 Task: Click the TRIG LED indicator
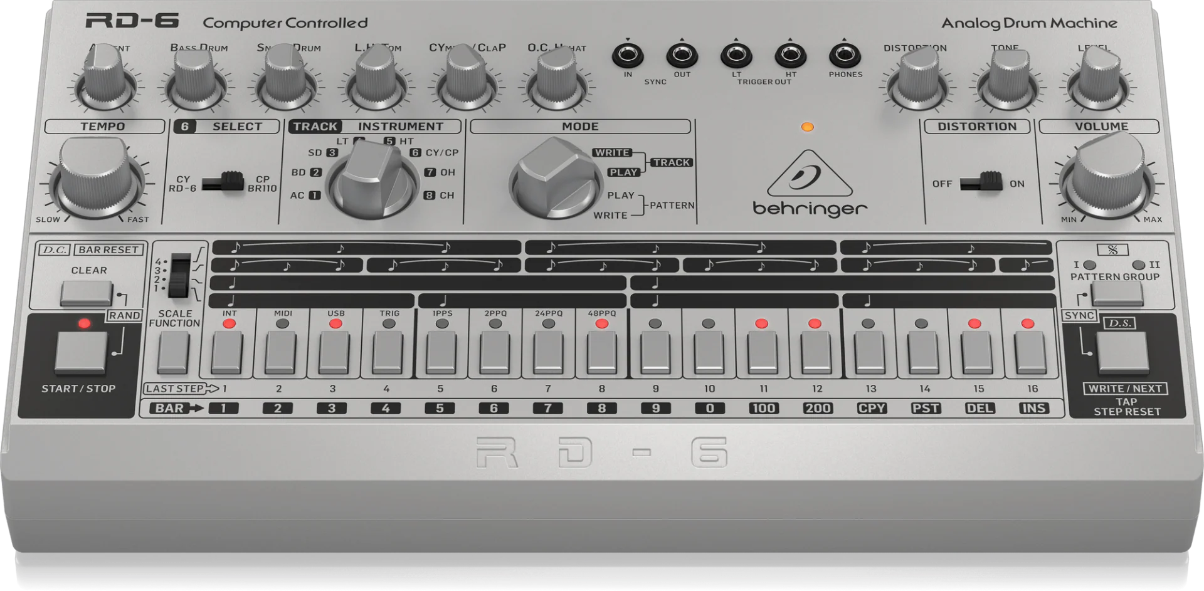(x=389, y=323)
